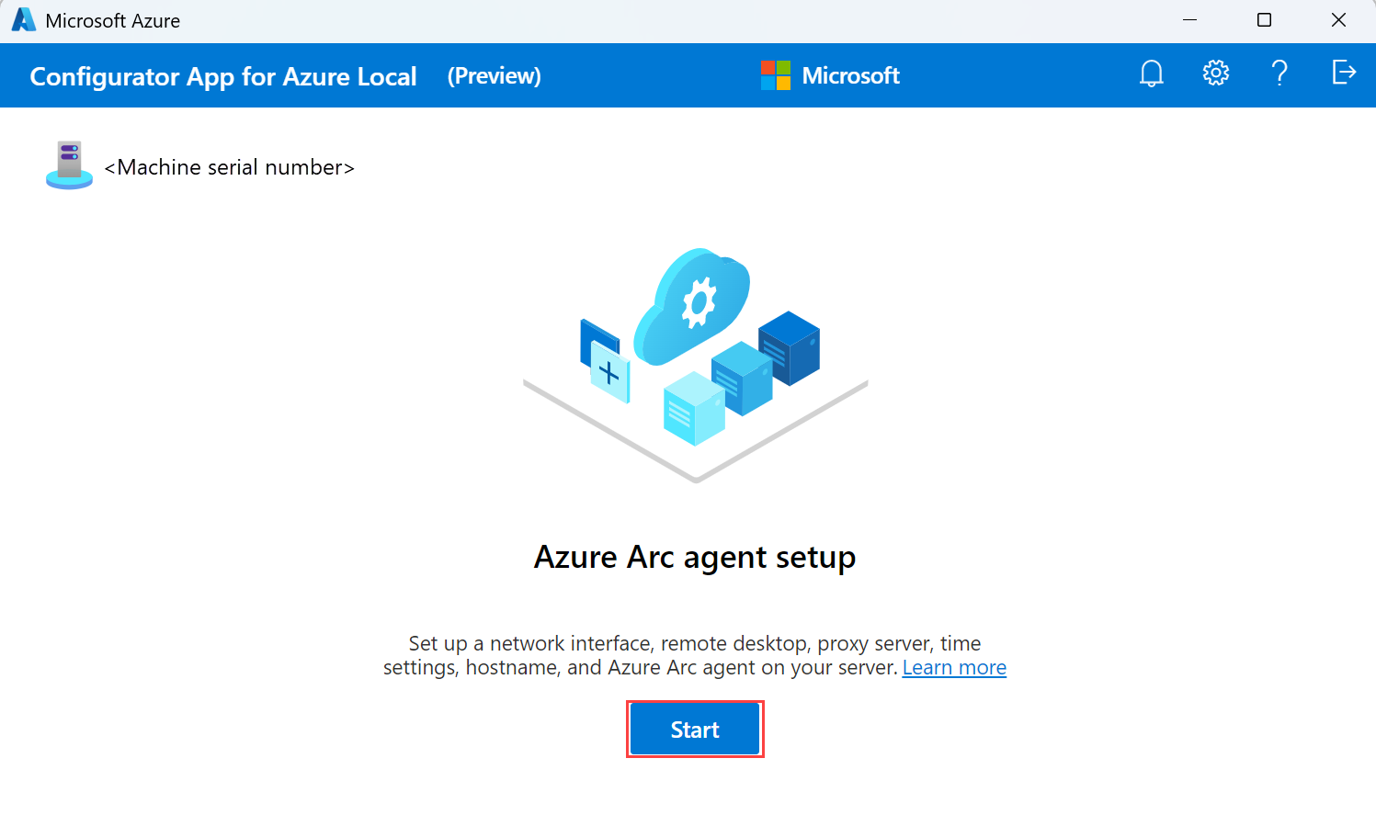
Task: Select the Machine serial number text
Action: click(x=229, y=167)
